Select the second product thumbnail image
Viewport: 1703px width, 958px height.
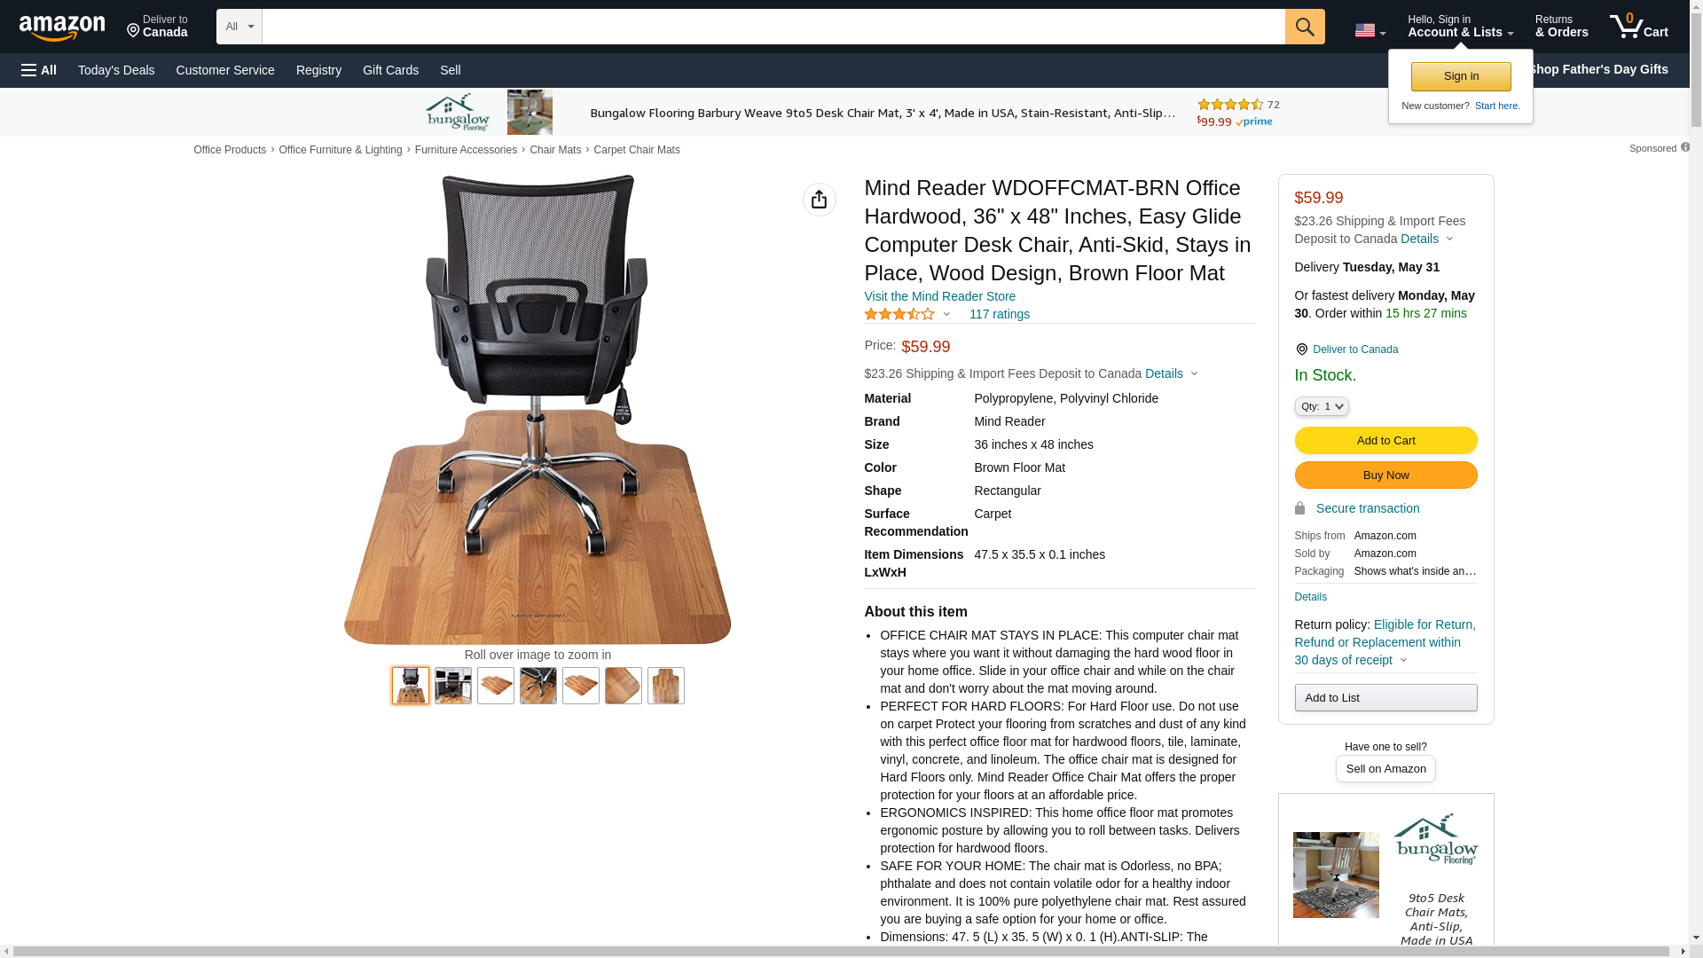click(453, 686)
